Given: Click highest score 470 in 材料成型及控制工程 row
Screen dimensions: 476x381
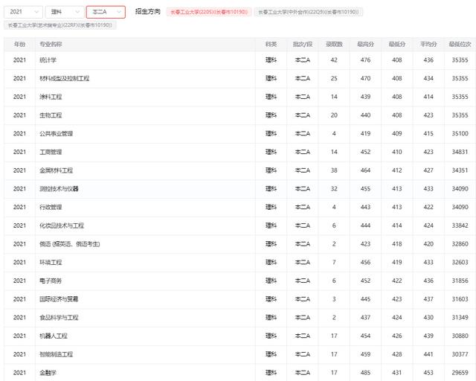Looking at the screenshot, I should coord(365,78).
